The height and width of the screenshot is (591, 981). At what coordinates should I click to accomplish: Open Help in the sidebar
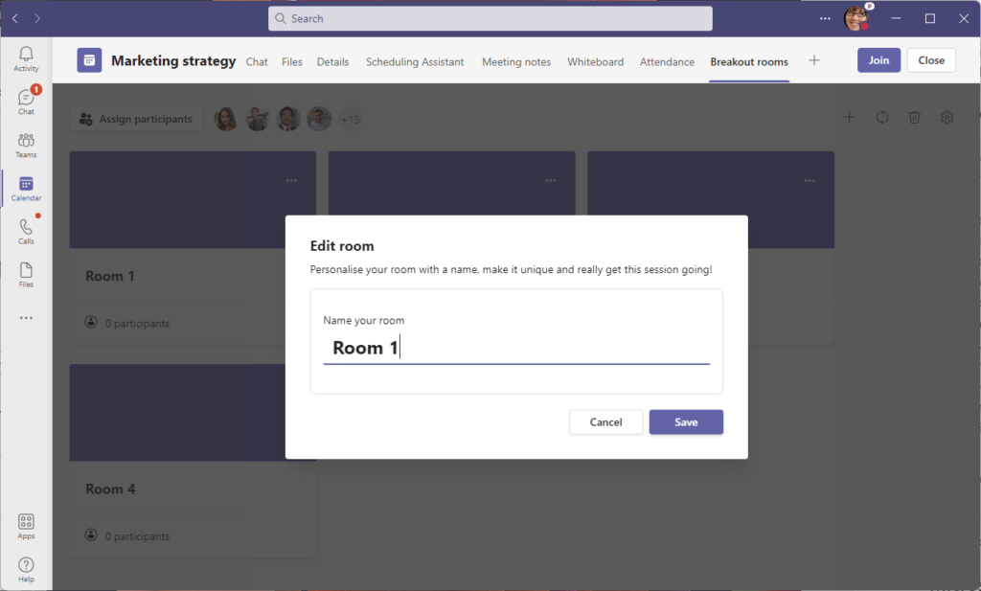click(x=26, y=570)
